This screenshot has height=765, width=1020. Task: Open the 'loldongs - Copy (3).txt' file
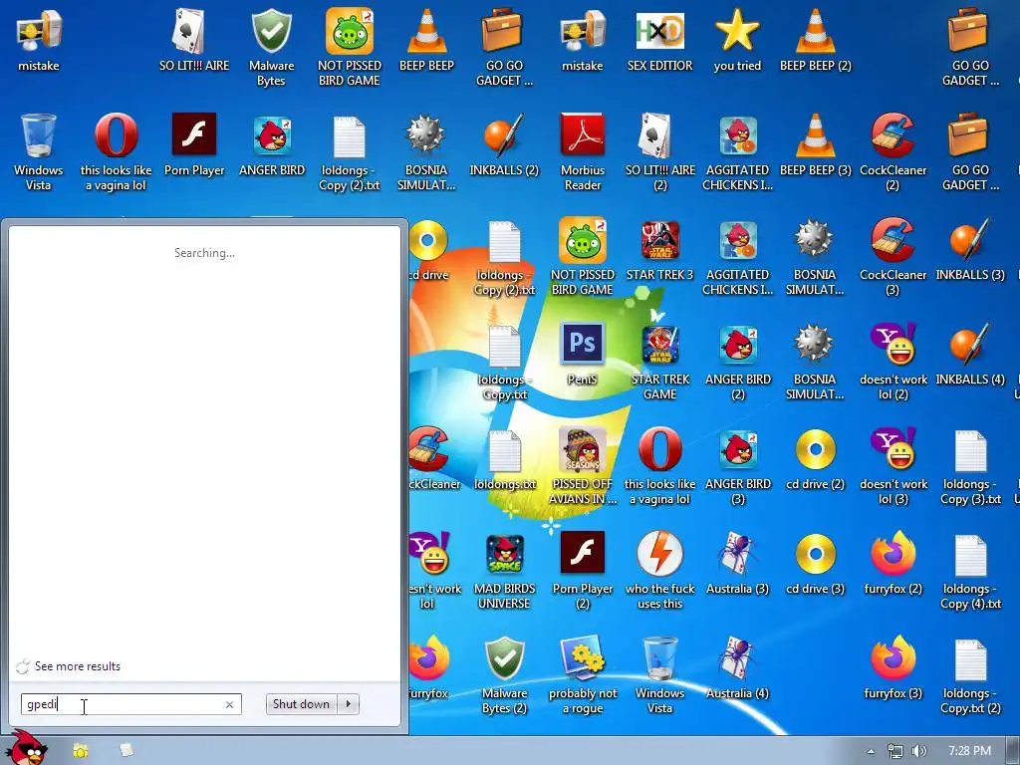coord(970,466)
